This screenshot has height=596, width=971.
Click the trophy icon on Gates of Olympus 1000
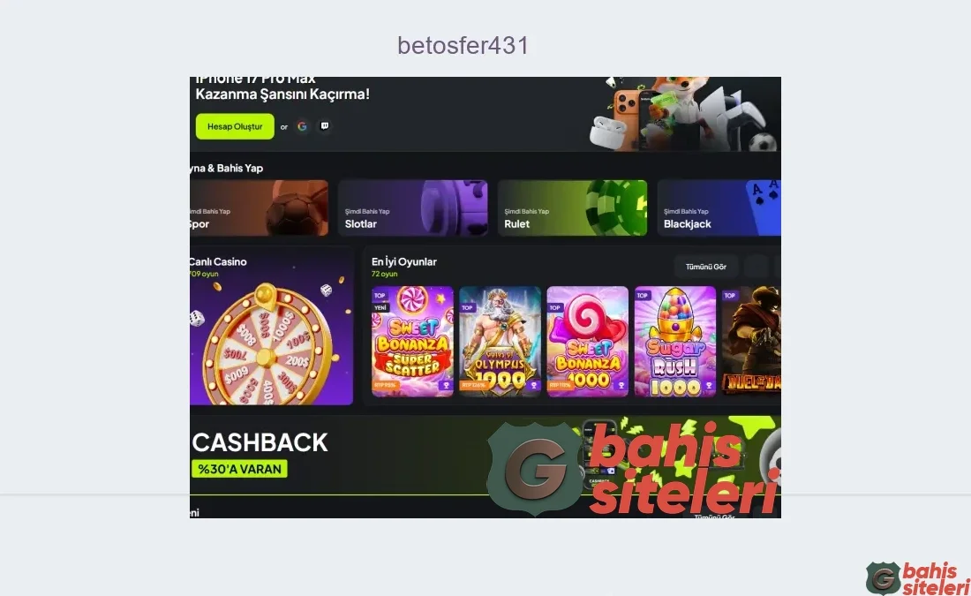tap(533, 385)
